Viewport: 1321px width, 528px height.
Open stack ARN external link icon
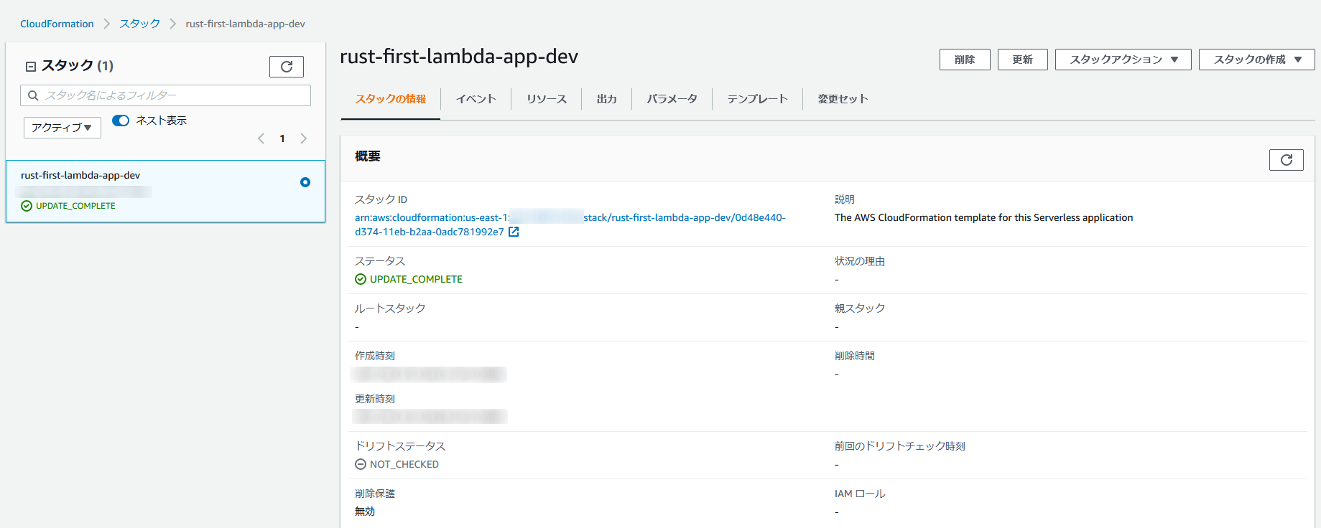point(514,232)
